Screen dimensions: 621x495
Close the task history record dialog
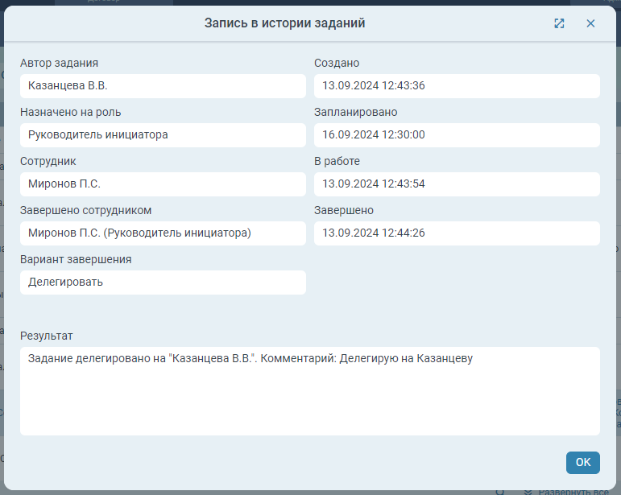(x=590, y=23)
